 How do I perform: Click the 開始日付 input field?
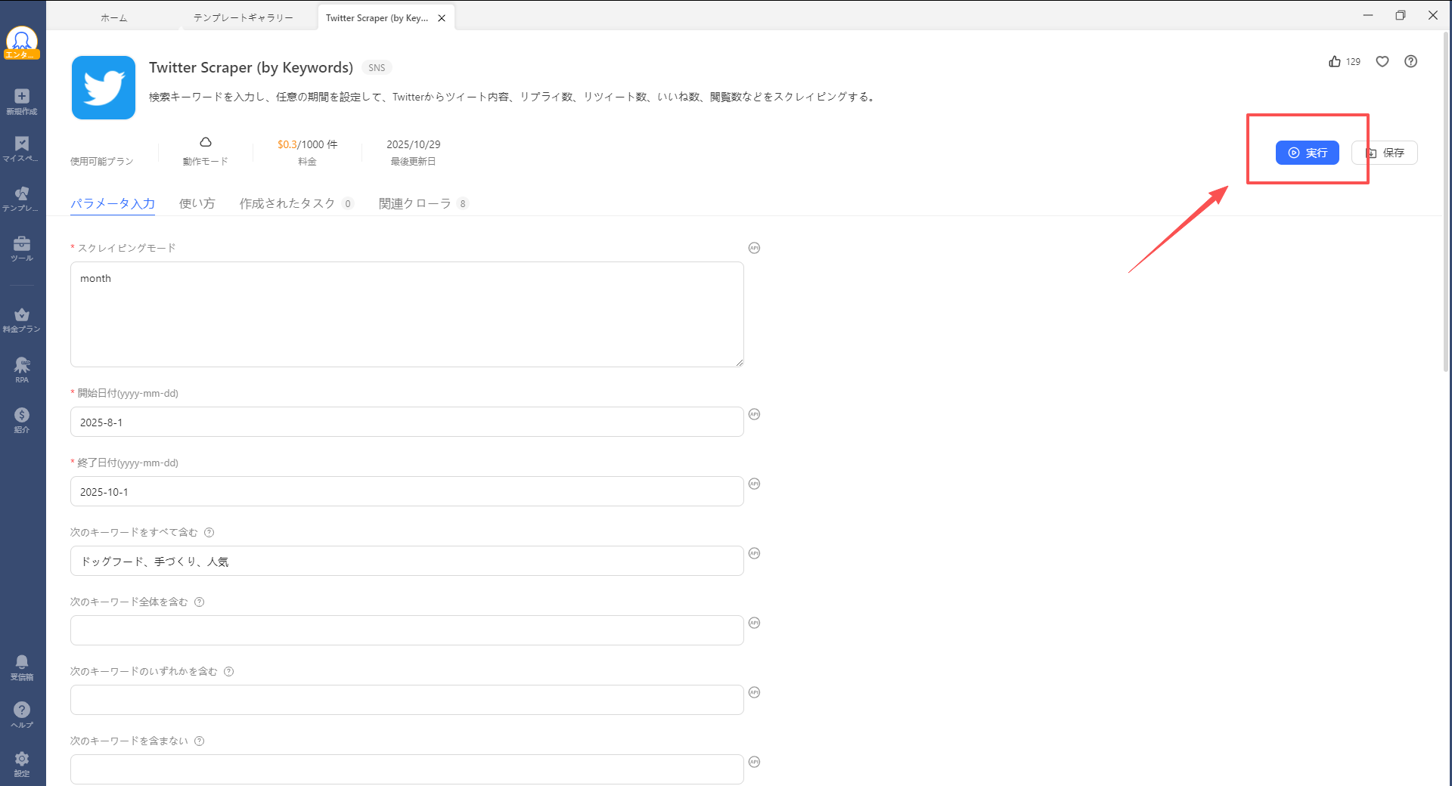tap(407, 422)
